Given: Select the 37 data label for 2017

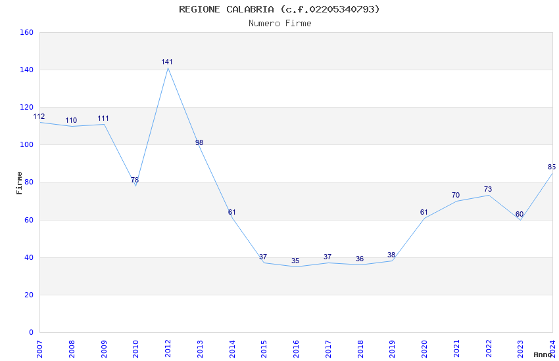Looking at the screenshot, I should click(328, 257).
